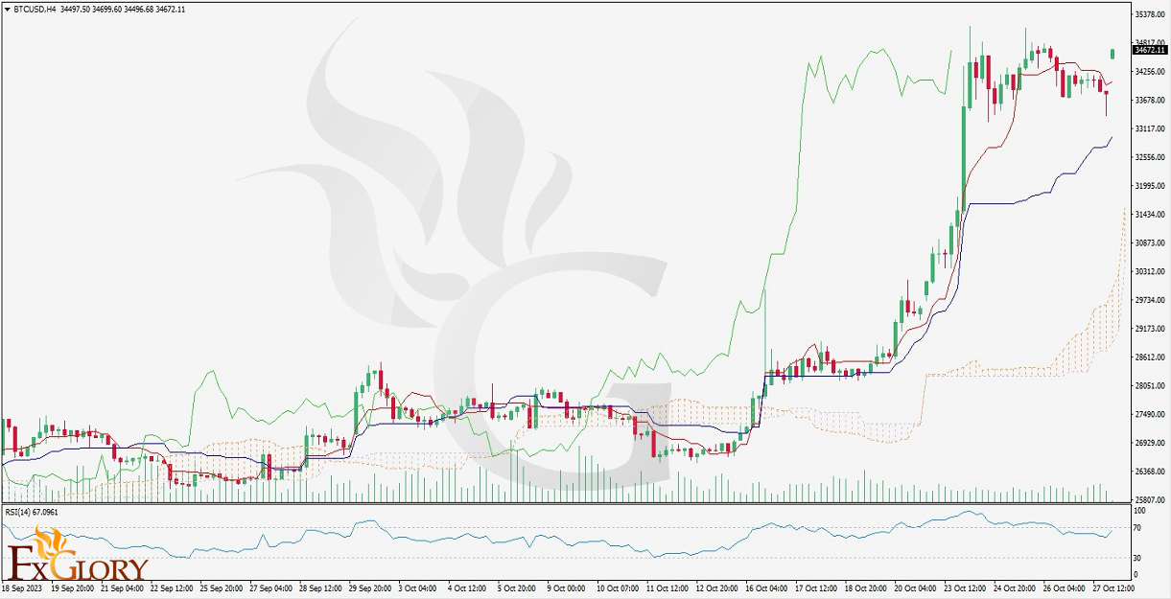Click the 28051.00 price axis label
The width and height of the screenshot is (1171, 599).
pos(1149,386)
